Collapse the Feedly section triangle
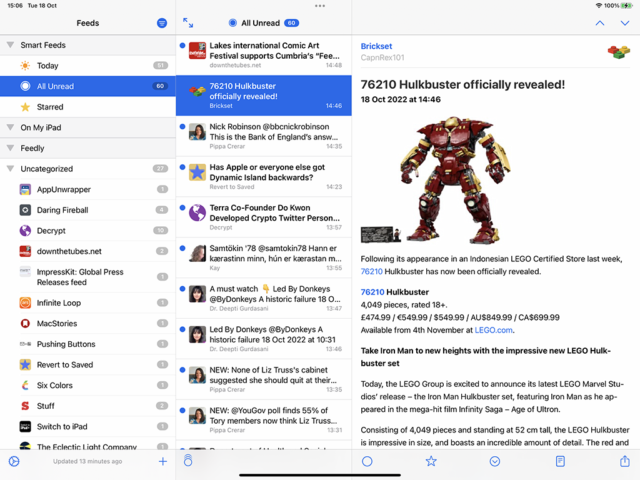640x480 pixels. click(x=11, y=148)
